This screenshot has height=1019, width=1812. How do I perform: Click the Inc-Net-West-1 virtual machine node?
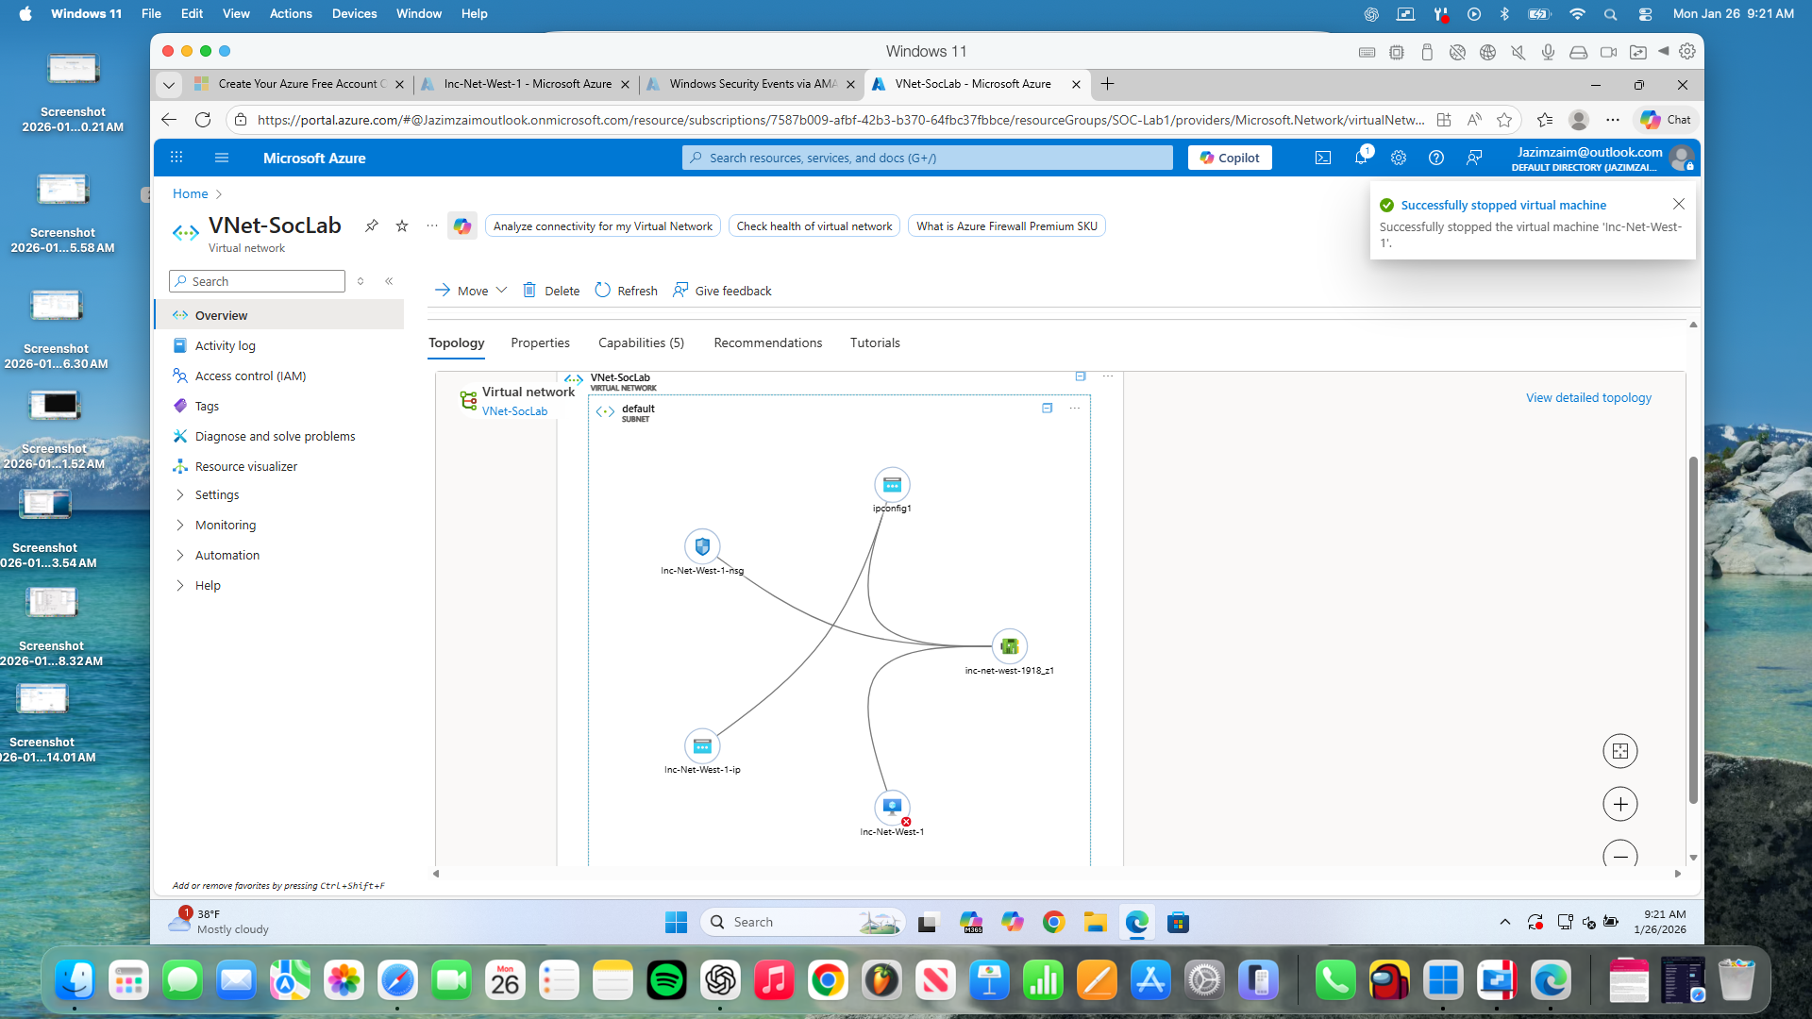click(x=892, y=808)
